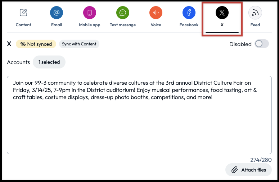Click the Email tab label
Viewport: 279px width, 182px height.
57,25
